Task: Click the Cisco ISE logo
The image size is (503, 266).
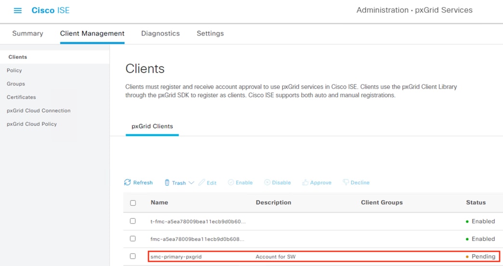Action: click(50, 10)
